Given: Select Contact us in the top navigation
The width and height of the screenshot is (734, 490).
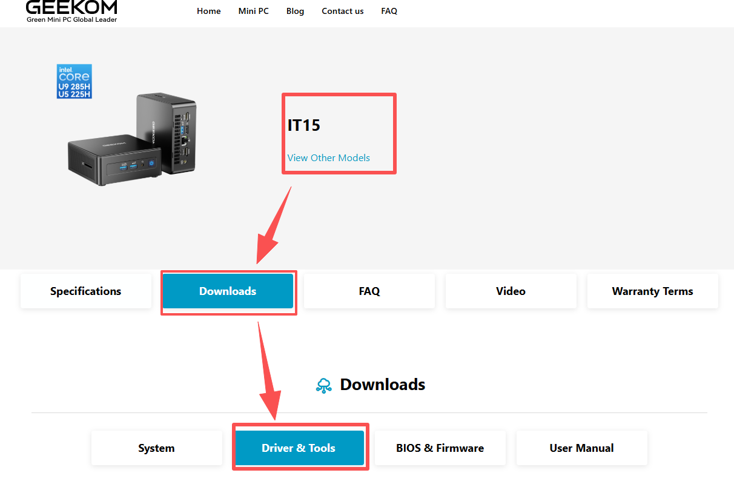Looking at the screenshot, I should click(x=342, y=11).
